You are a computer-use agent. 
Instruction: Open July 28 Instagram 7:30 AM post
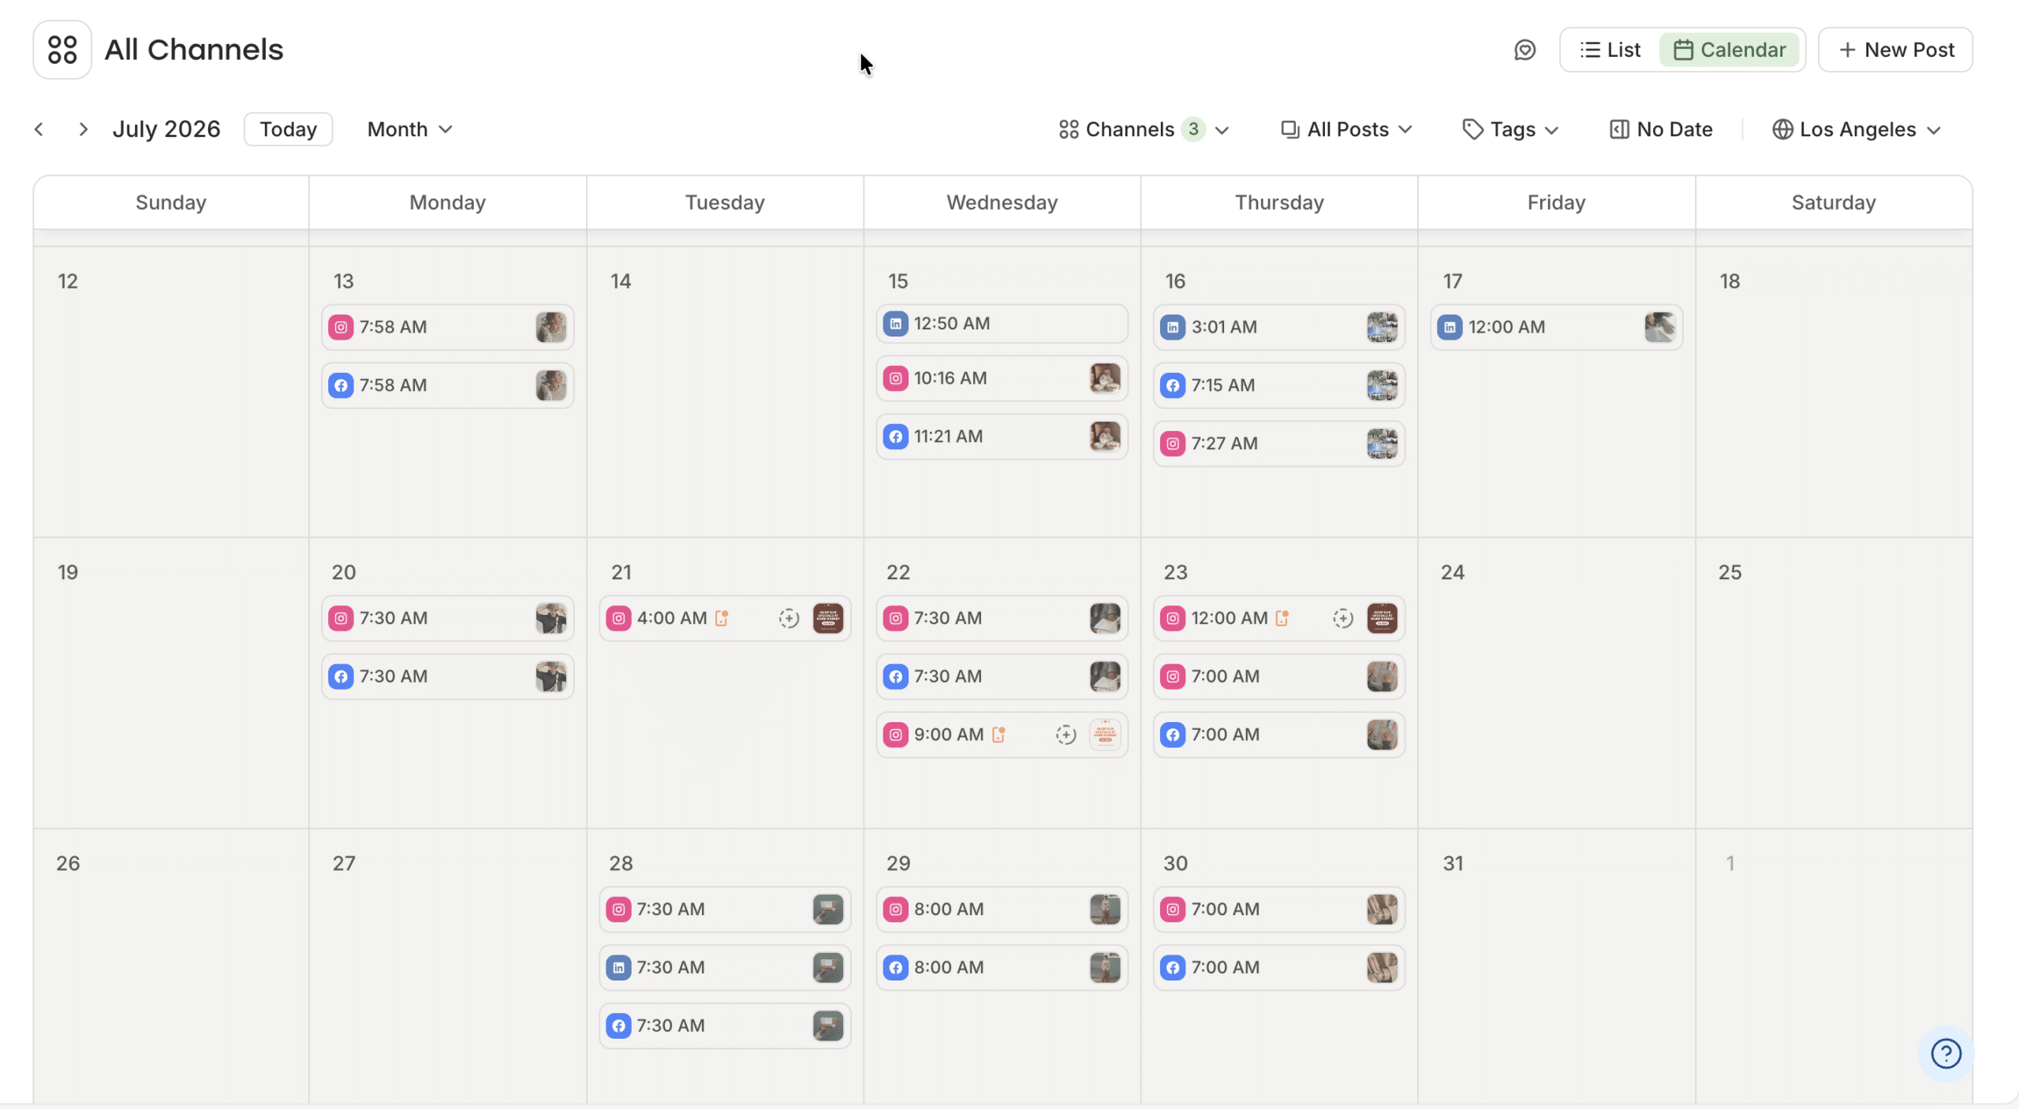point(725,910)
